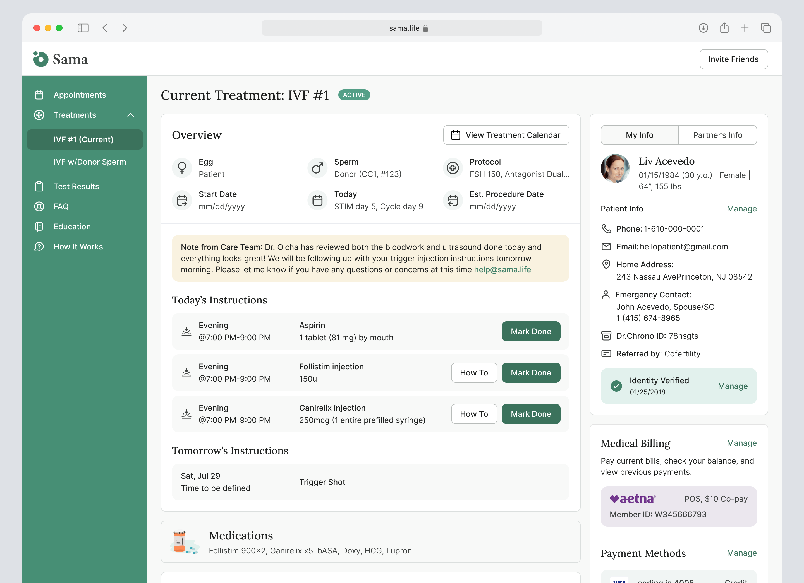Mark Aspirin as done
The height and width of the screenshot is (583, 804).
pos(531,331)
